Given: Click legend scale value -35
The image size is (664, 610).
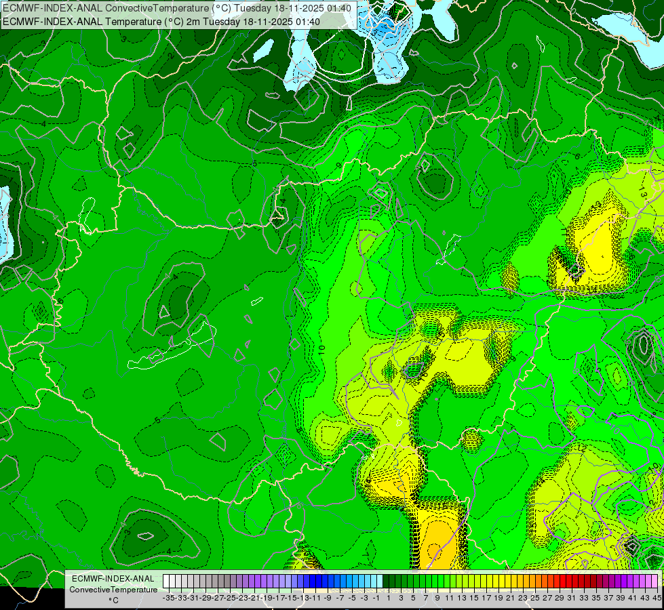Looking at the screenshot, I should pyautogui.click(x=170, y=598).
